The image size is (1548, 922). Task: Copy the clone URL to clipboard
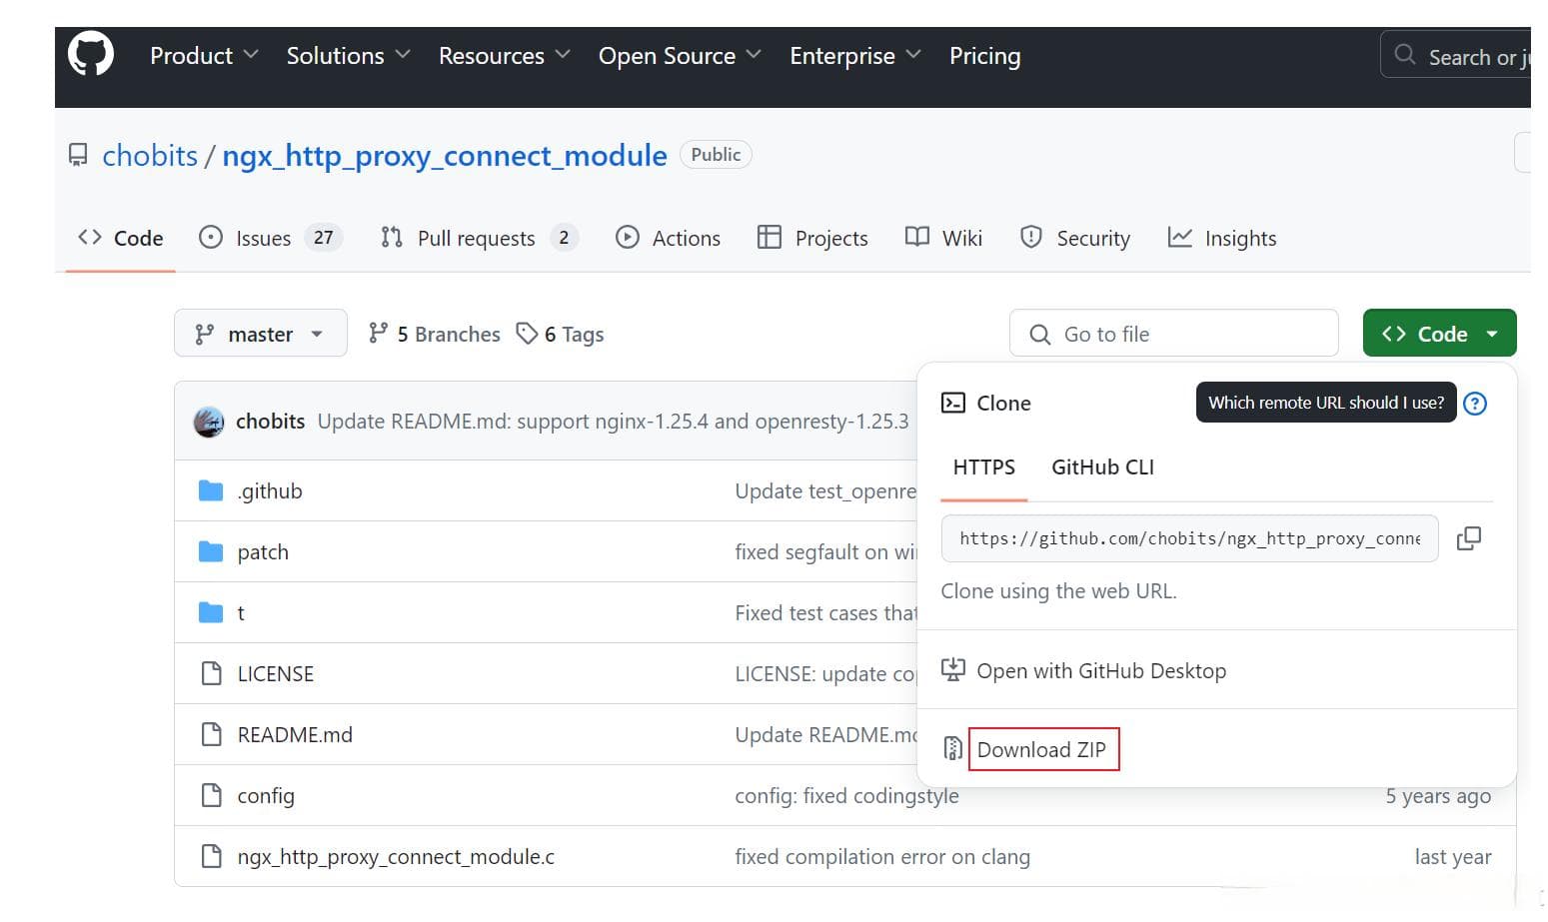(x=1469, y=538)
